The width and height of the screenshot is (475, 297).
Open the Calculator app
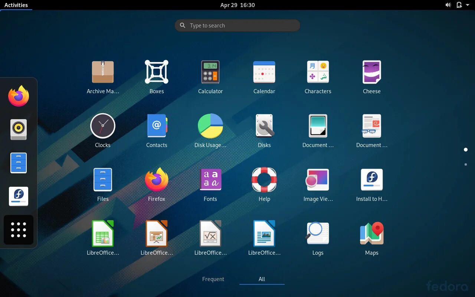[210, 72]
